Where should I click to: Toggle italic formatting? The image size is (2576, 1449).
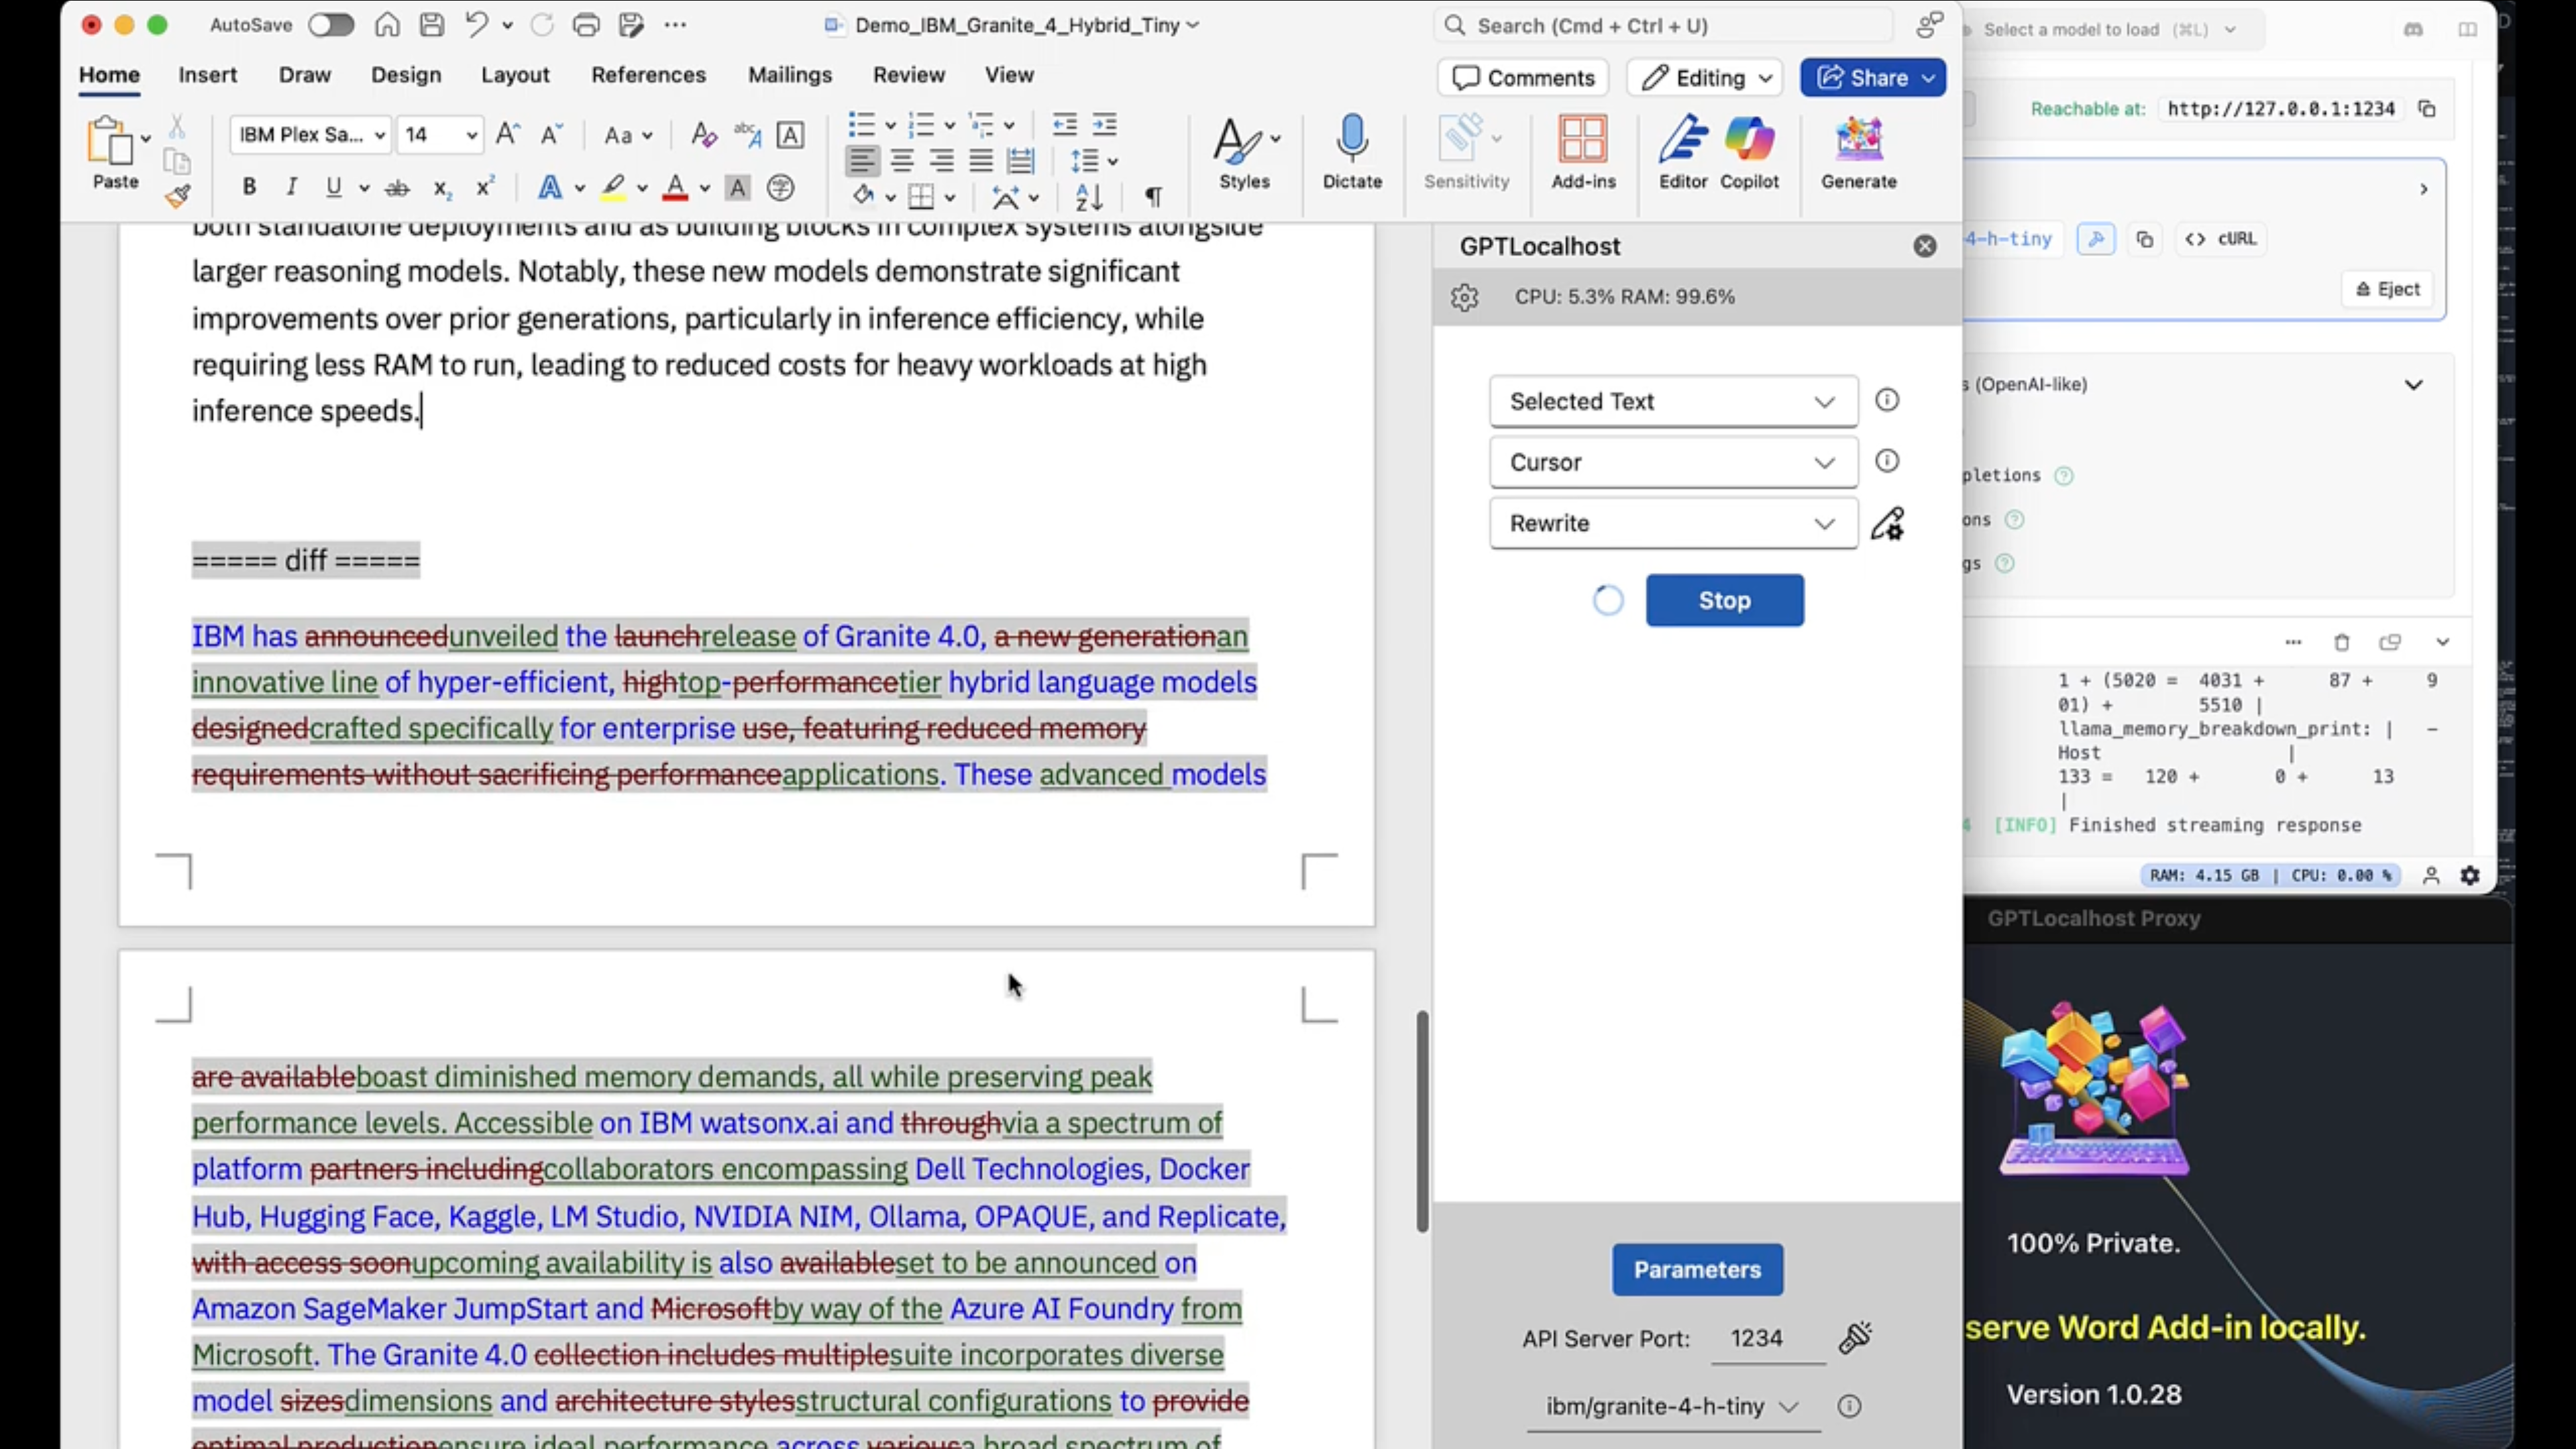click(291, 187)
